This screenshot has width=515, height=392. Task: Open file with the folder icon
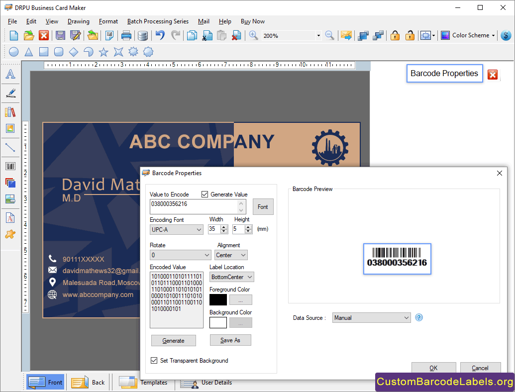[x=29, y=35]
